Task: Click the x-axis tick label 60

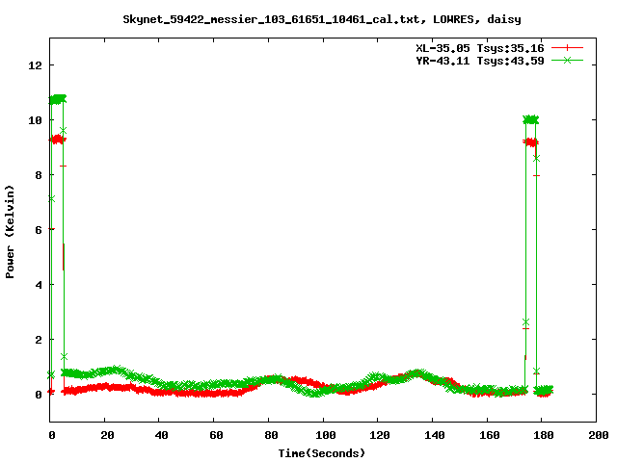Action: point(216,435)
